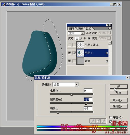The width and height of the screenshot is (130, 135).
Task: Enable the 着色 colorize checkbox
Action: coord(111,117)
